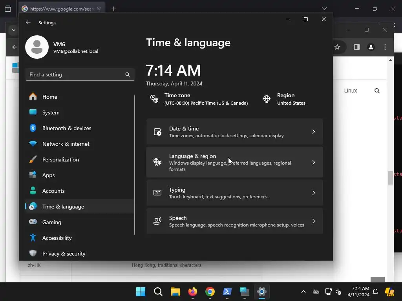Open System settings category

coord(79,112)
